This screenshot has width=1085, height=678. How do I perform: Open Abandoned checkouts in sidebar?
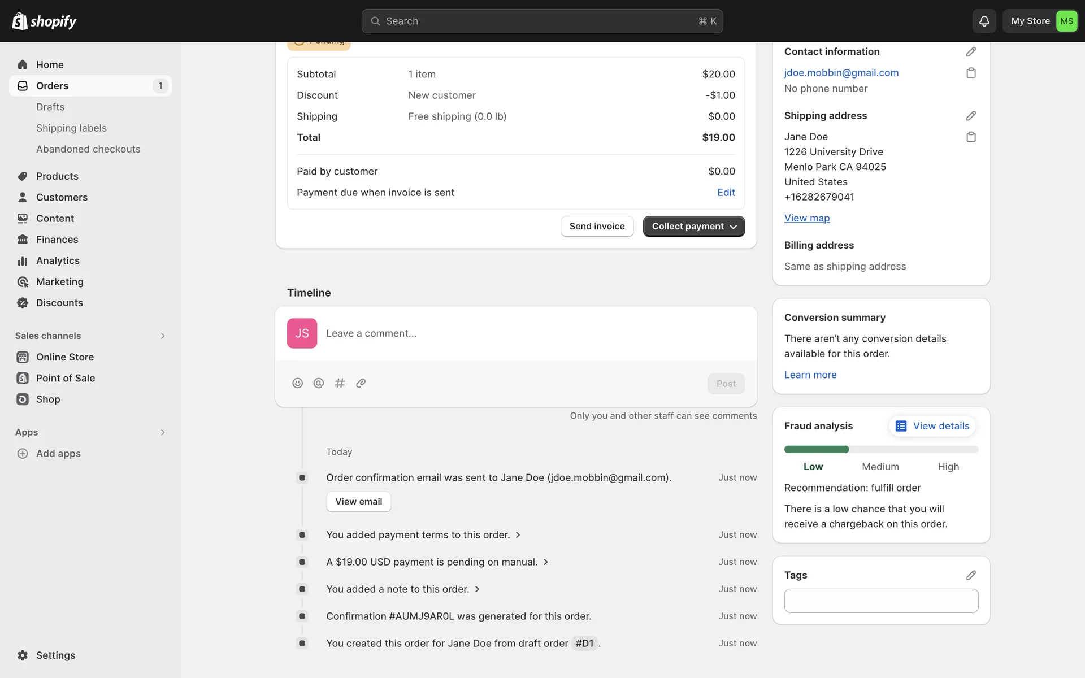pos(88,149)
